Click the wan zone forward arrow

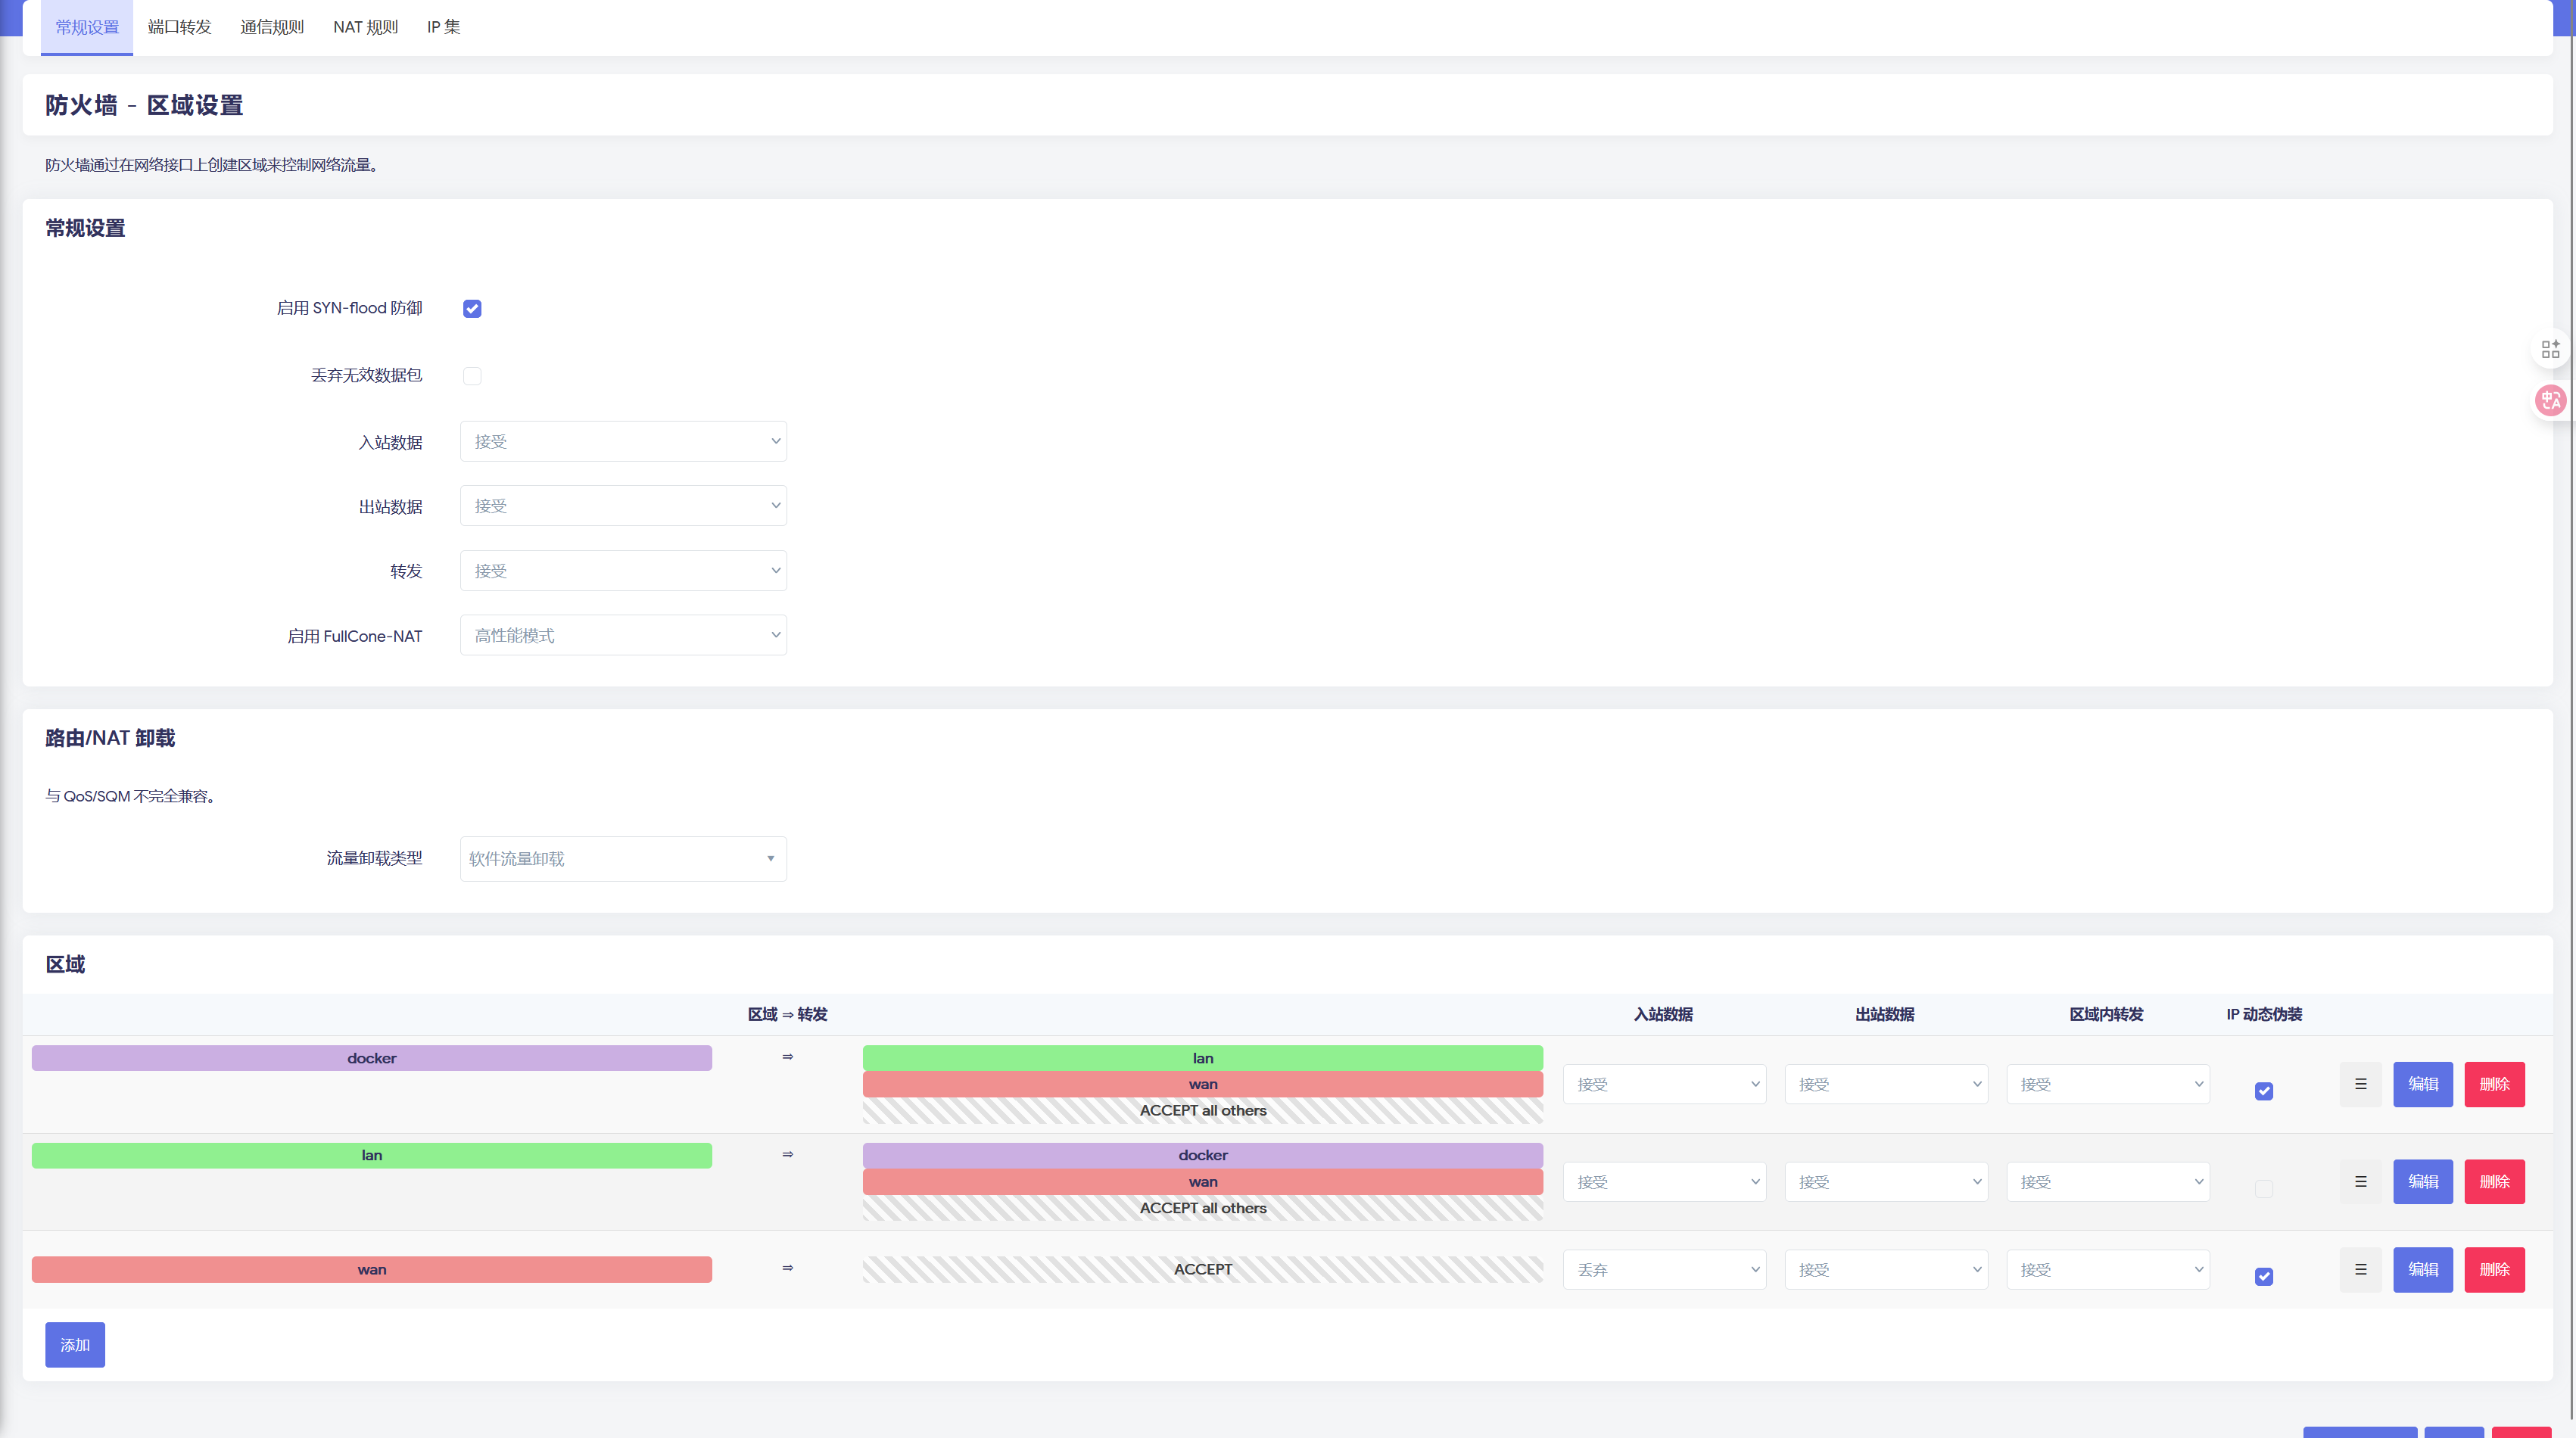coord(787,1268)
